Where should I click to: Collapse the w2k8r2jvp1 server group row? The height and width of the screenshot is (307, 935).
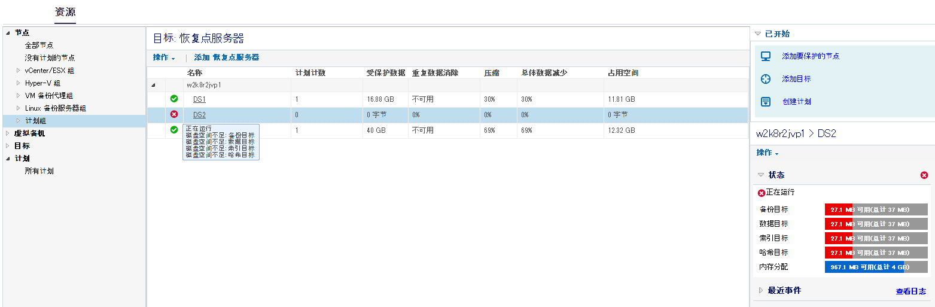[154, 86]
